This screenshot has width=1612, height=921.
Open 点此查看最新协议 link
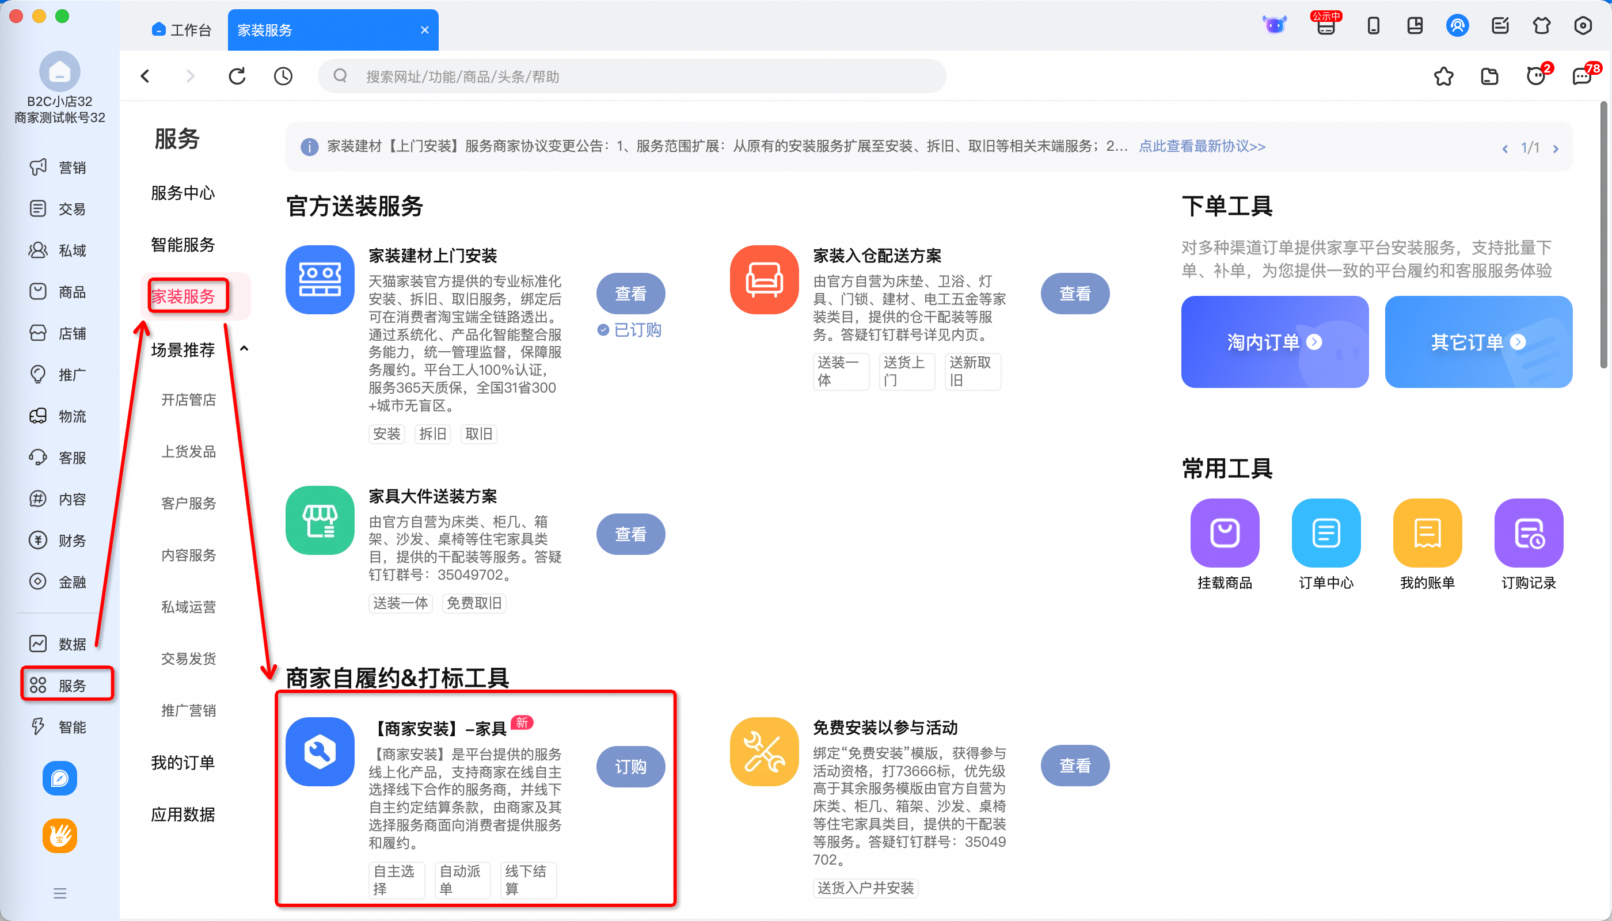point(1202,146)
